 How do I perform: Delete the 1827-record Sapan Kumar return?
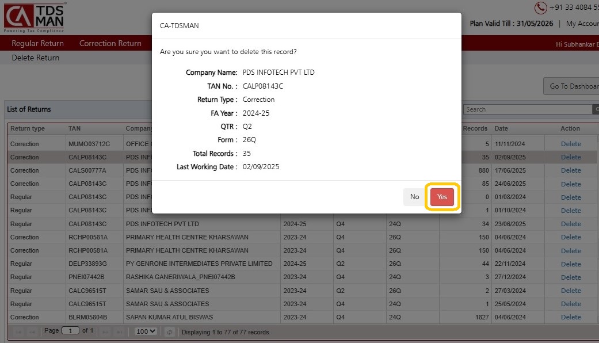click(x=571, y=317)
